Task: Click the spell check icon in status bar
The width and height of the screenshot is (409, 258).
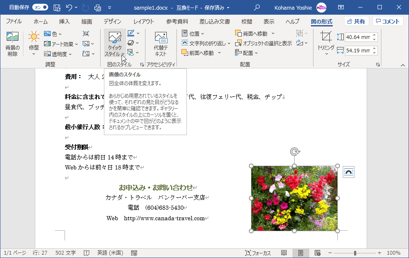Action: pyautogui.click(x=86, y=253)
